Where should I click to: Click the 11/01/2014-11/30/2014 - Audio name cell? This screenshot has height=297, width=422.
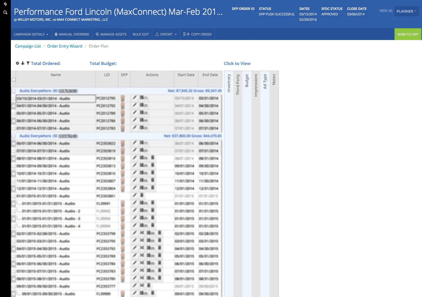[x=56, y=181]
